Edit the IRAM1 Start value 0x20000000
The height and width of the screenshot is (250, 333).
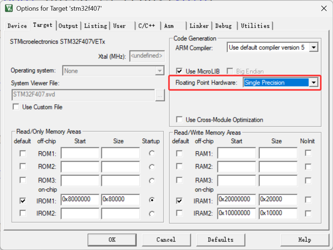tap(236, 200)
